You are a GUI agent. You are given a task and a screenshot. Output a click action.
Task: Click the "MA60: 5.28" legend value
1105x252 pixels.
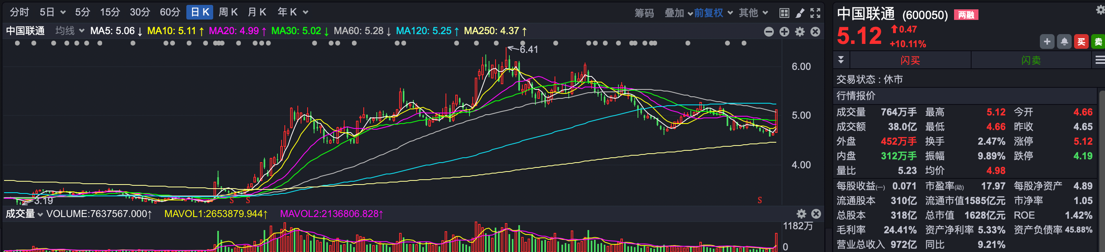coord(358,31)
